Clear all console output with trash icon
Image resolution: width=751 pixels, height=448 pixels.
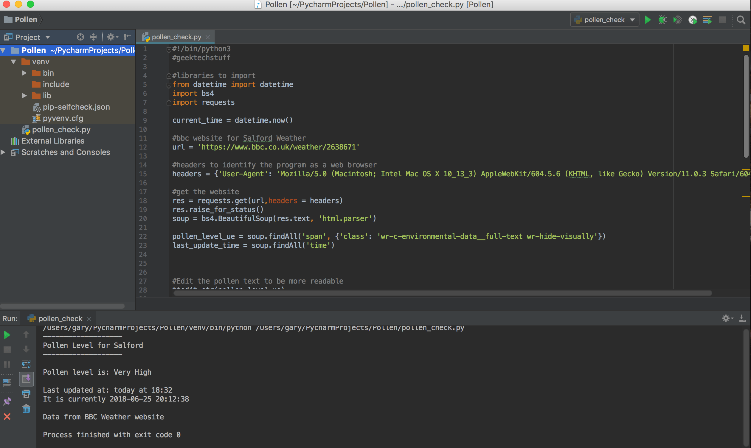coord(26,410)
